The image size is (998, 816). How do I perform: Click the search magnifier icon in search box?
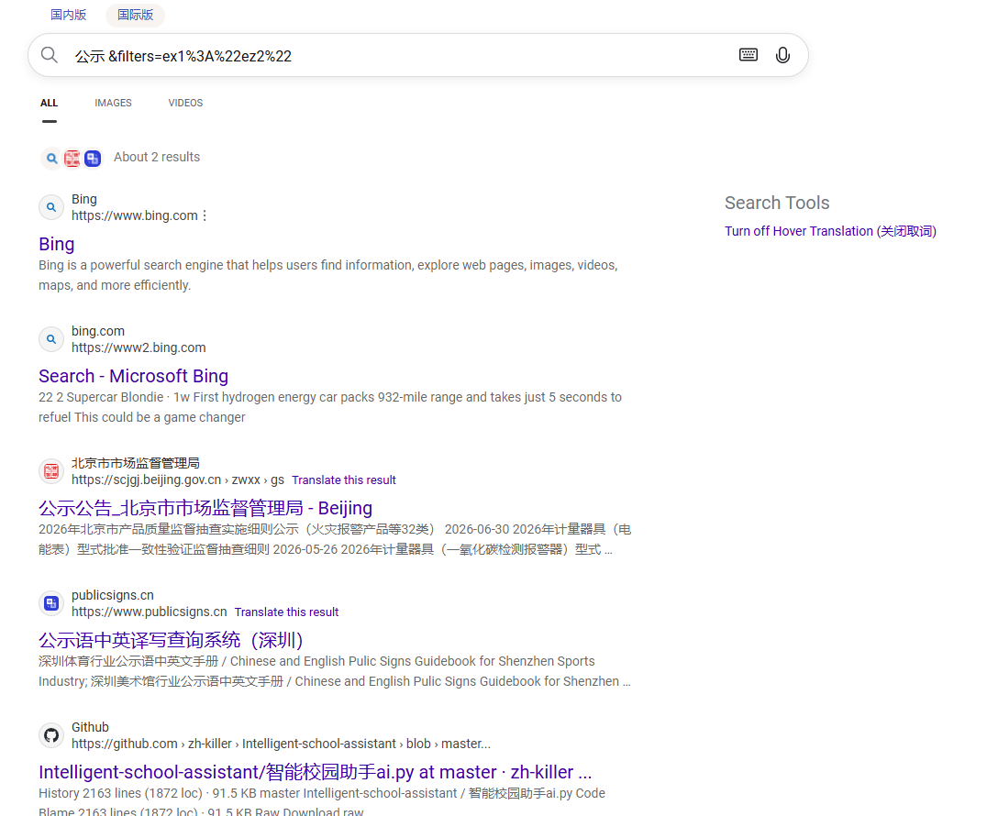coord(49,55)
